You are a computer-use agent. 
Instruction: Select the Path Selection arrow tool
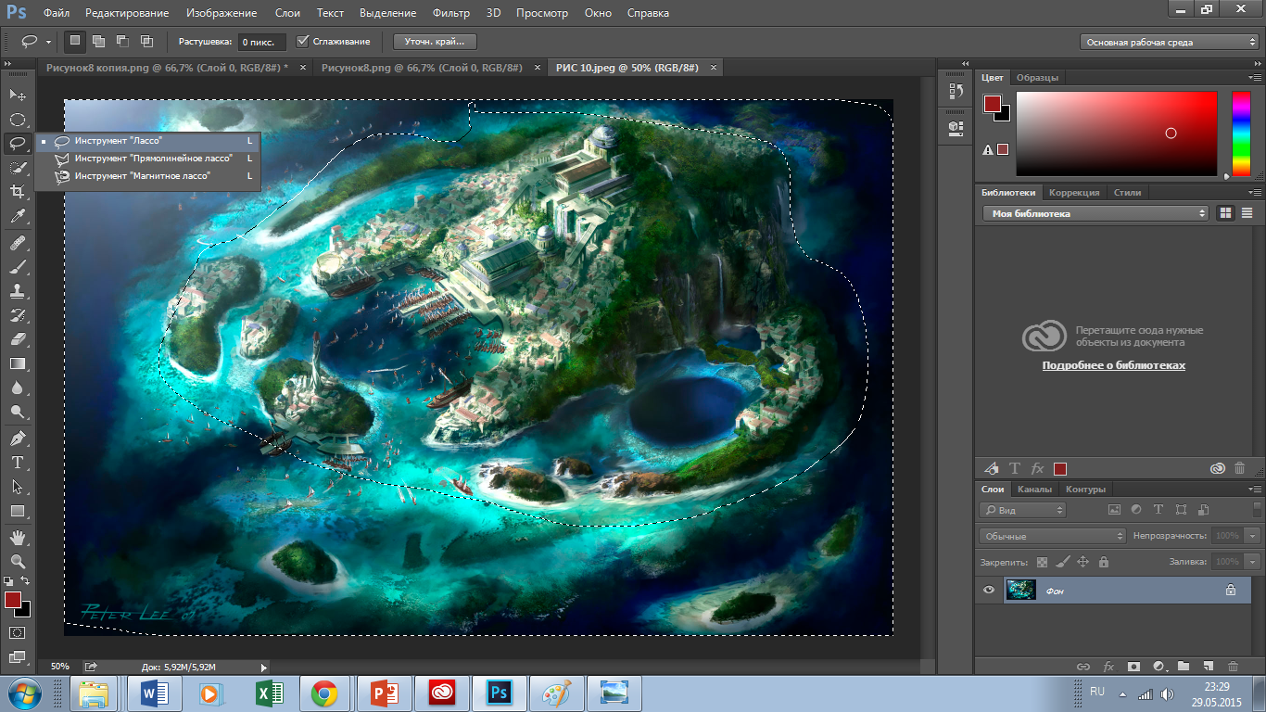coord(17,486)
